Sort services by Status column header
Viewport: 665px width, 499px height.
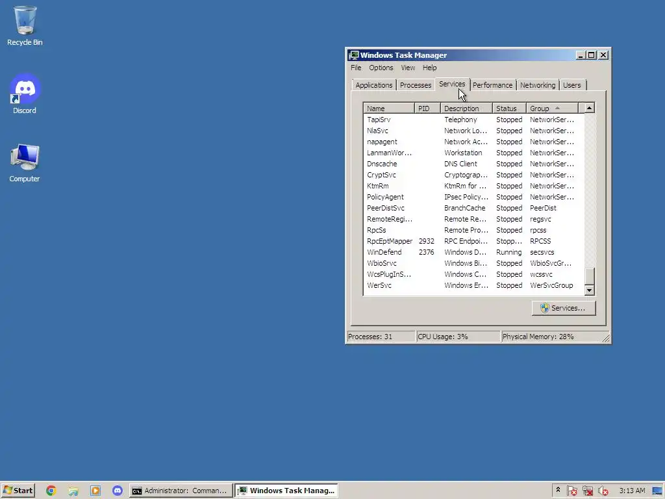(509, 109)
